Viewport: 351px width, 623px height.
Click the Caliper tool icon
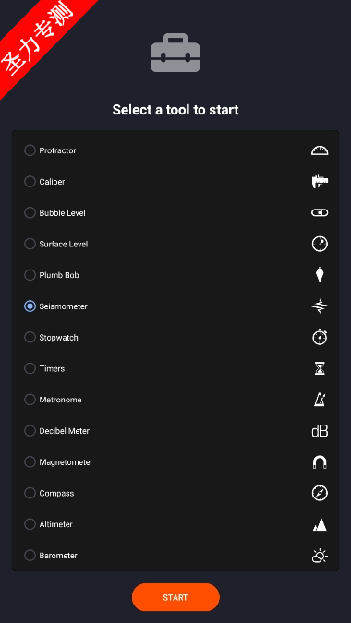tap(320, 182)
